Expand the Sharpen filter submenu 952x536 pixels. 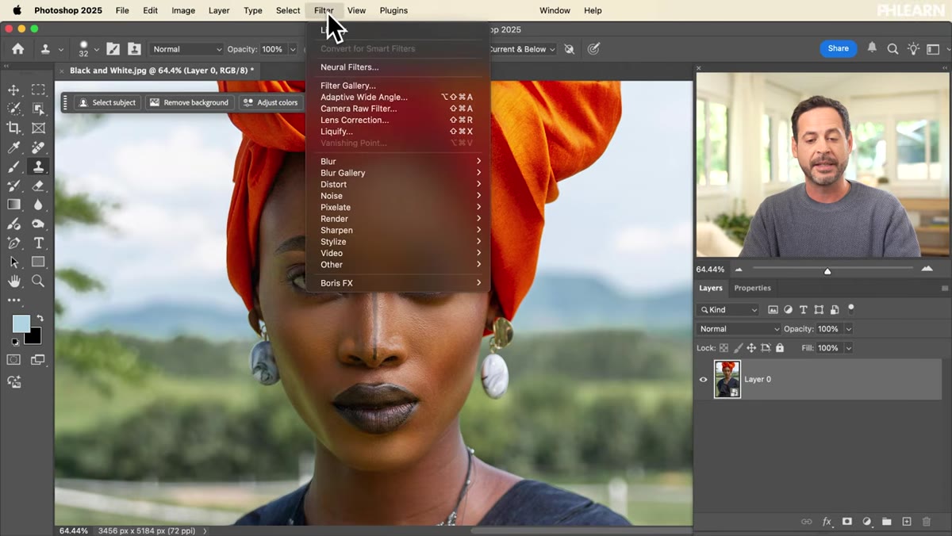click(x=400, y=231)
